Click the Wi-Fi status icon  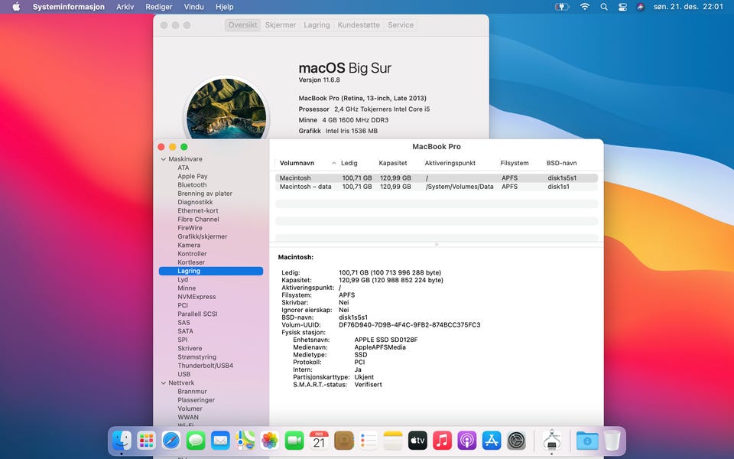(x=585, y=7)
